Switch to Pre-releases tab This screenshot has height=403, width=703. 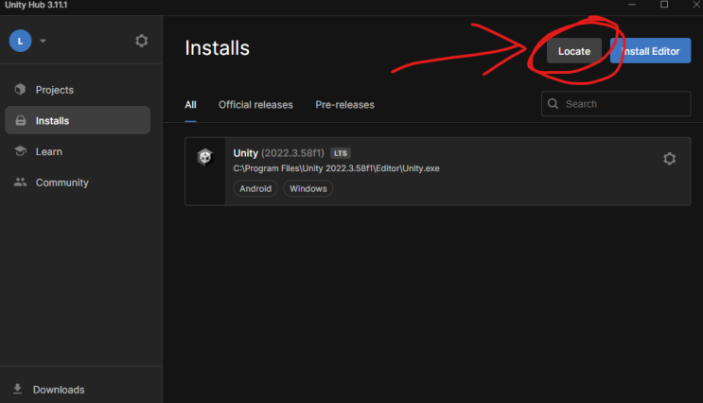(x=344, y=104)
